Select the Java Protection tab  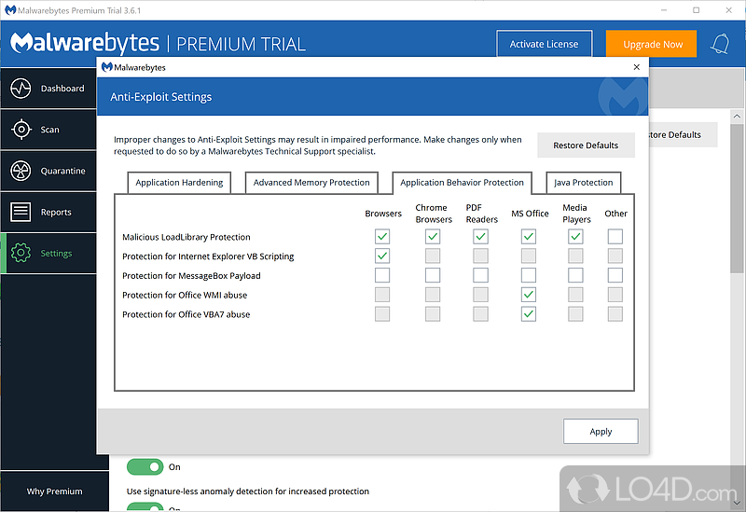[x=583, y=183]
